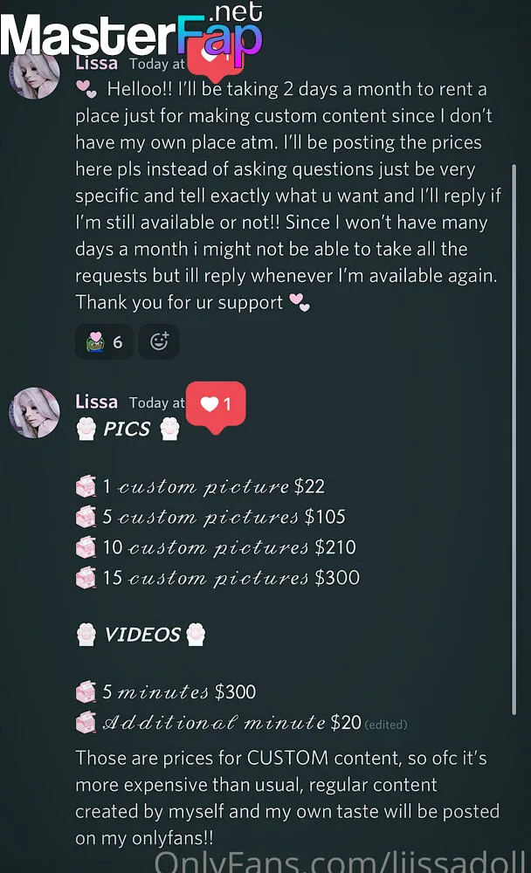The height and width of the screenshot is (873, 531).
Task: Open the add reaction smiley button
Action: pyautogui.click(x=159, y=341)
